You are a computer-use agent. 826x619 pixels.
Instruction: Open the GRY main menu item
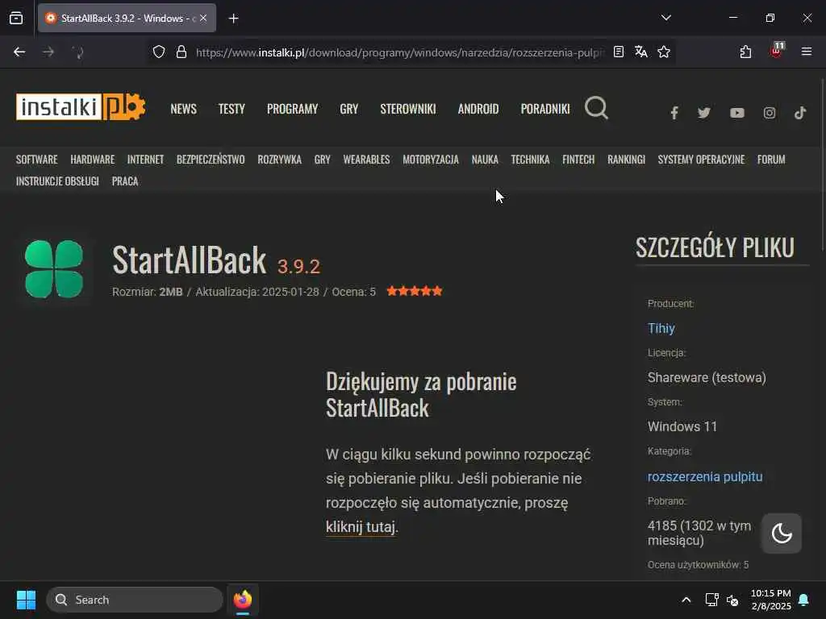348,109
